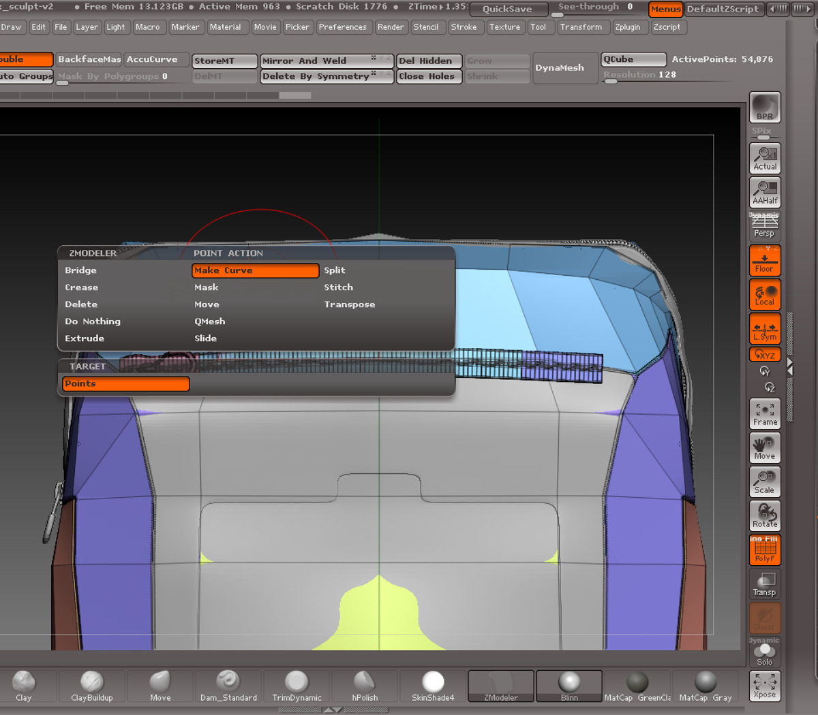Open the File menu
The image size is (818, 715).
(61, 27)
